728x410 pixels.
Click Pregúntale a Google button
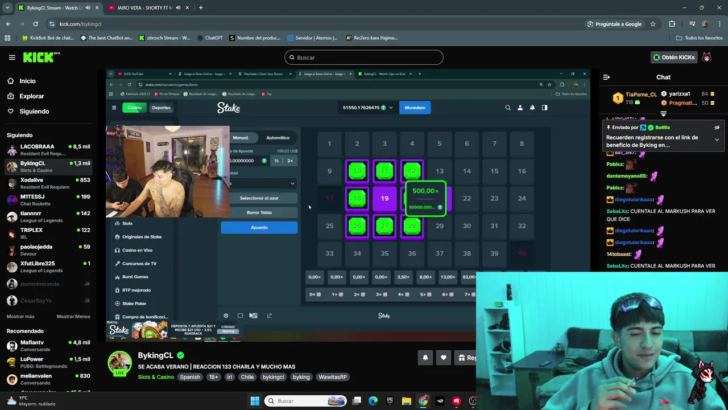tap(614, 24)
